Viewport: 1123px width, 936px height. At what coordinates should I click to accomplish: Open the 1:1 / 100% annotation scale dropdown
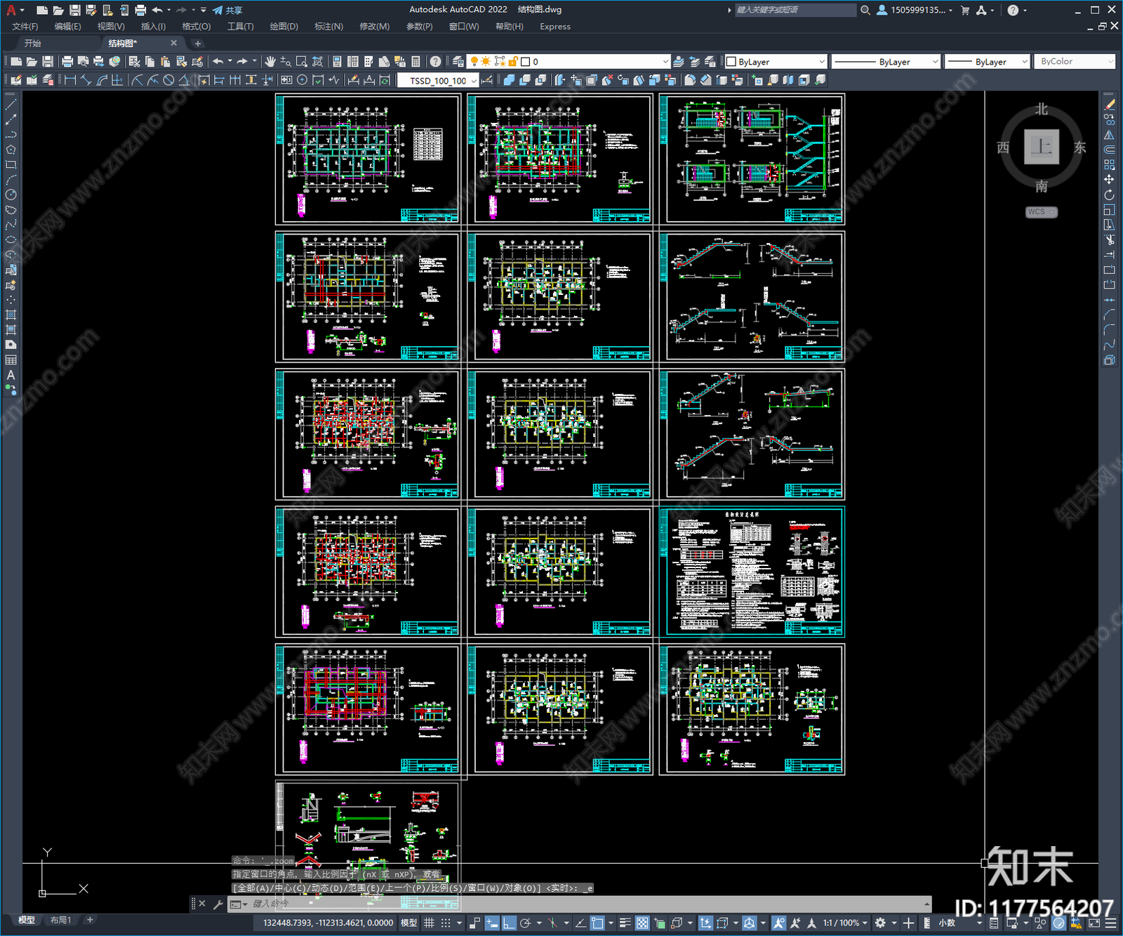[x=846, y=923]
